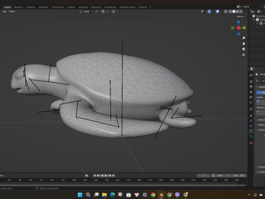Switch to Sculpting workspace tab
Viewport: 265px width, 199px height.
pos(30,7)
